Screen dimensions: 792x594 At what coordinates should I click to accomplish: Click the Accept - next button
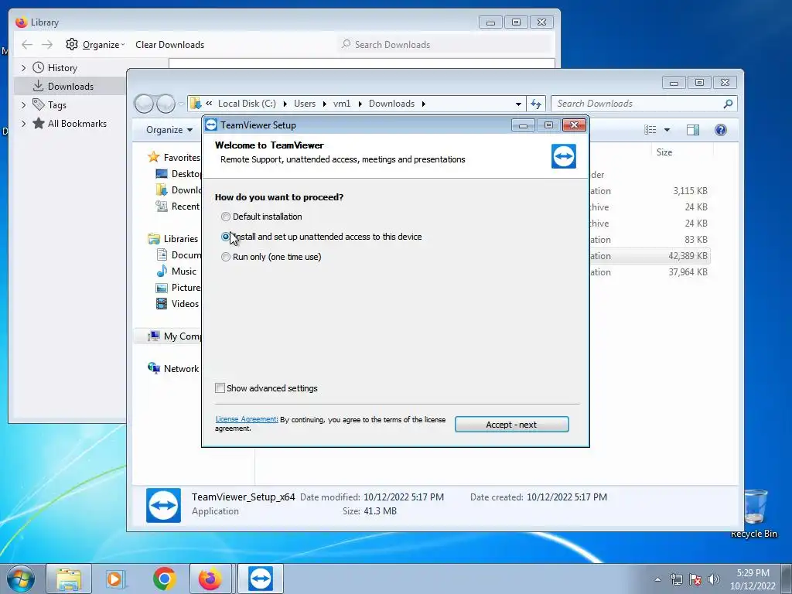512,425
